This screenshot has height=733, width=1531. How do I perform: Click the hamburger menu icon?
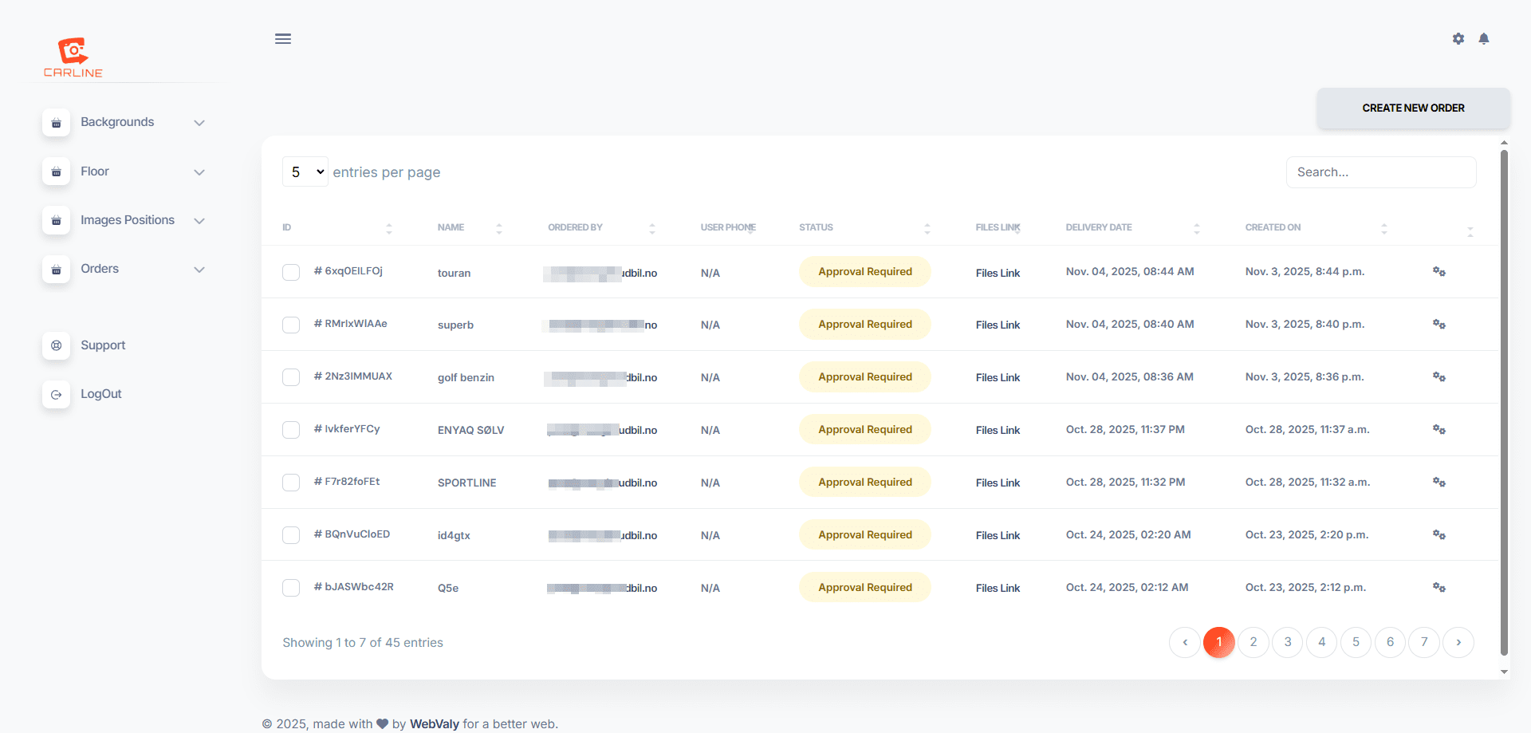282,39
